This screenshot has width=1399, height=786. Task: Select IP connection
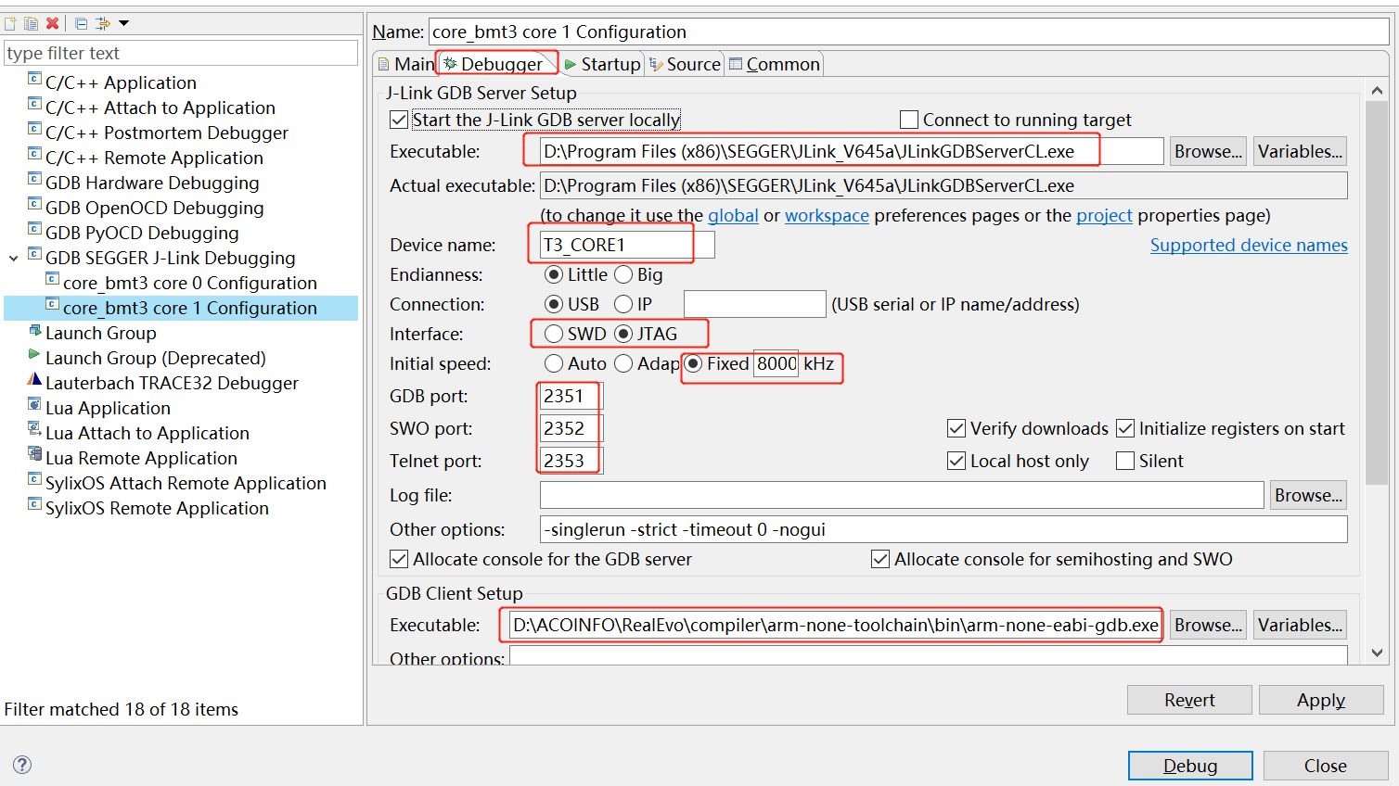pyautogui.click(x=623, y=304)
